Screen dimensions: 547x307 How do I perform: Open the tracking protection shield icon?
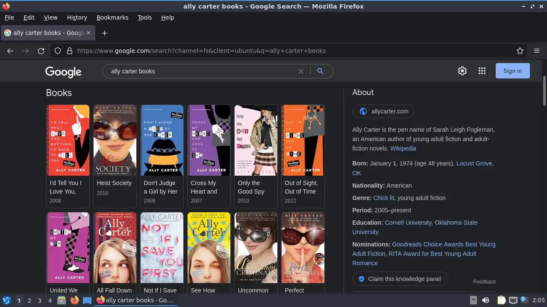pos(58,51)
